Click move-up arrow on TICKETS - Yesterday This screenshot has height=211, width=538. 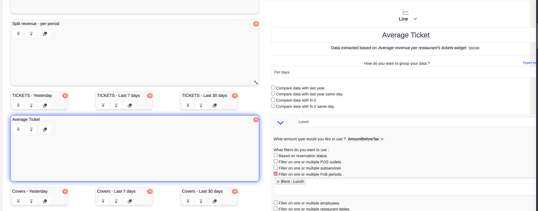click(x=18, y=105)
